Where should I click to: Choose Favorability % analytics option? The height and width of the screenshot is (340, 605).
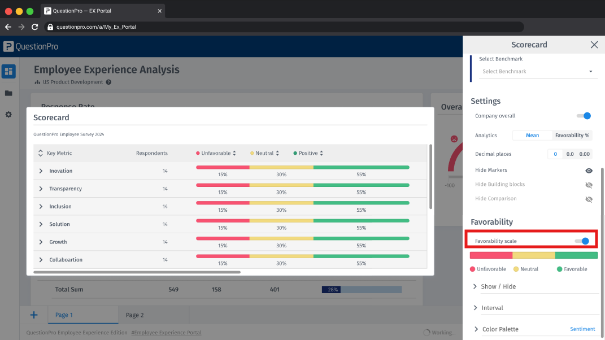point(572,136)
